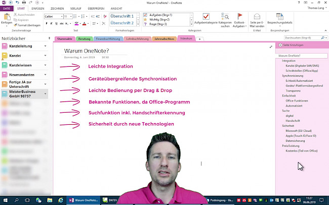
Task: Toggle strikethrough formatting (abc)
Action: pyautogui.click(x=61, y=23)
